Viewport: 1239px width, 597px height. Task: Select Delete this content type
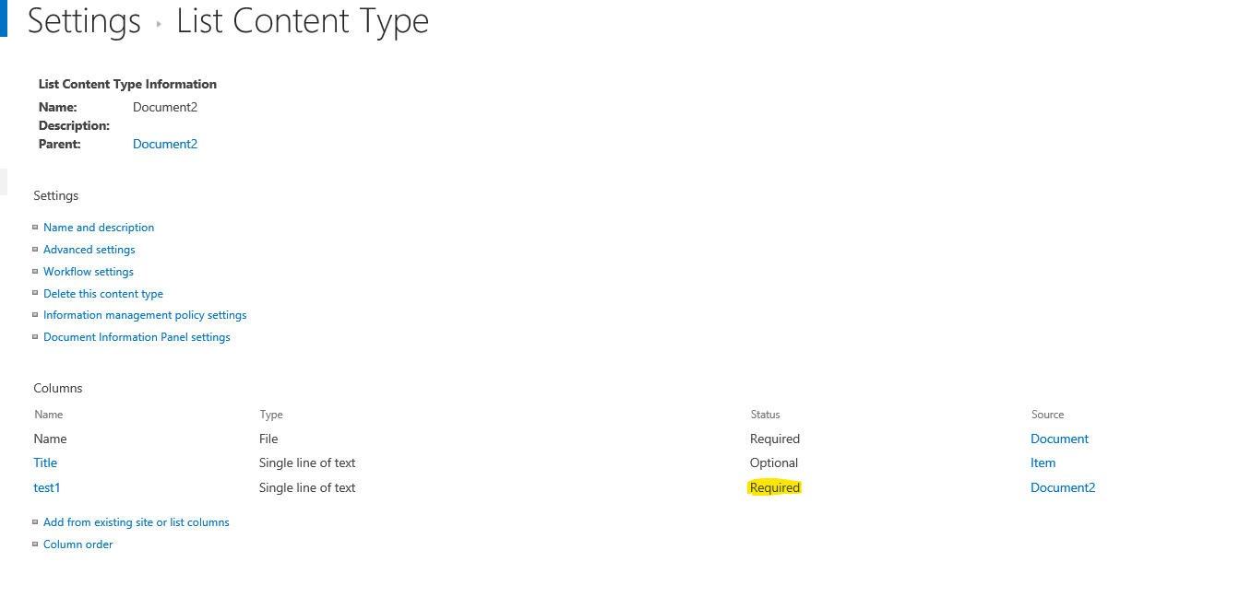point(103,293)
